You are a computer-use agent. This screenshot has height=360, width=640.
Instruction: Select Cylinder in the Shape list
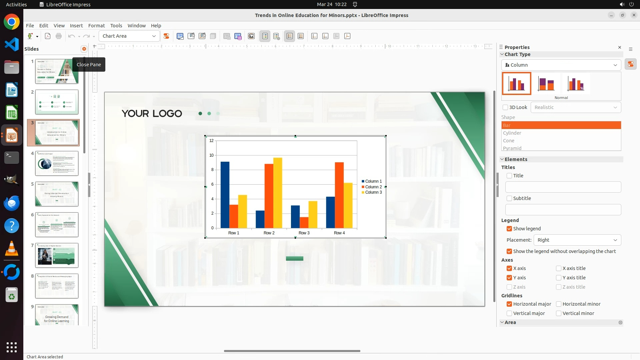(512, 133)
